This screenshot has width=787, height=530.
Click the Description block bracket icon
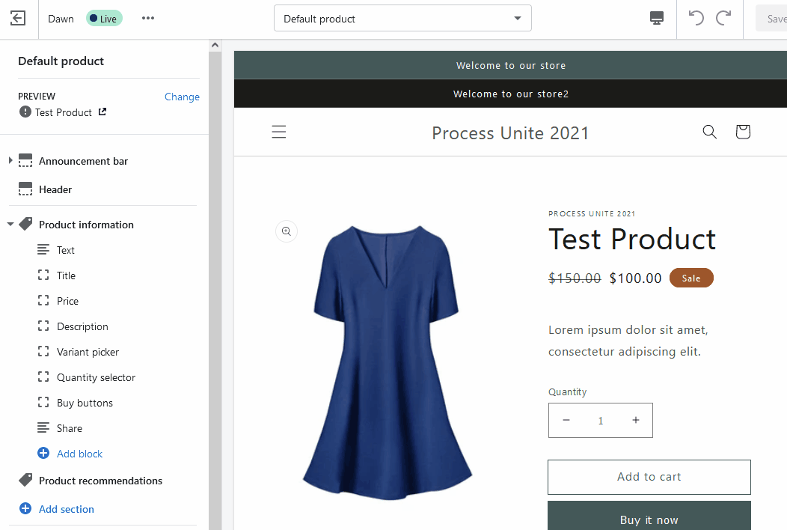tap(43, 326)
